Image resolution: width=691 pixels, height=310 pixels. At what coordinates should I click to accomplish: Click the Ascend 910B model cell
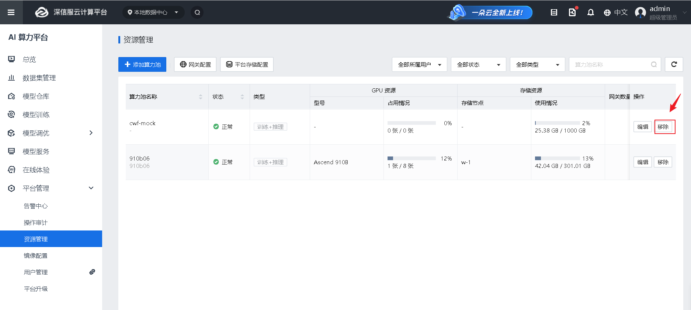[x=331, y=162]
